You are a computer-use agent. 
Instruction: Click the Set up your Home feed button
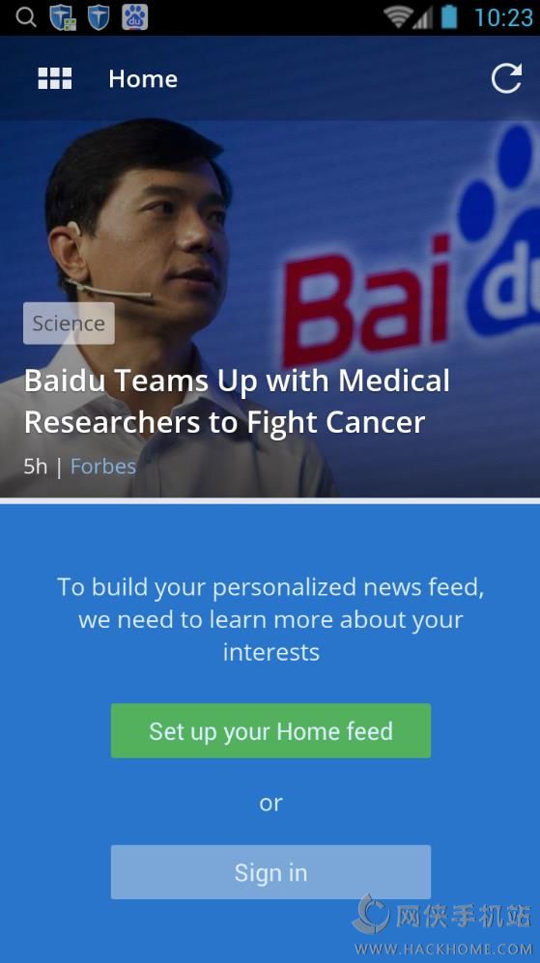pyautogui.click(x=270, y=731)
